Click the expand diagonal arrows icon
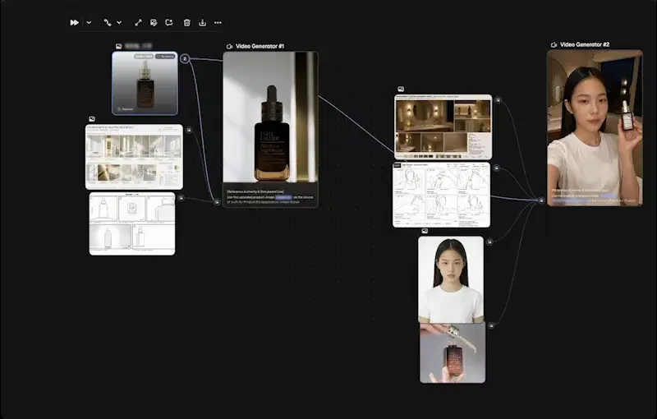The height and width of the screenshot is (419, 657). click(x=138, y=23)
